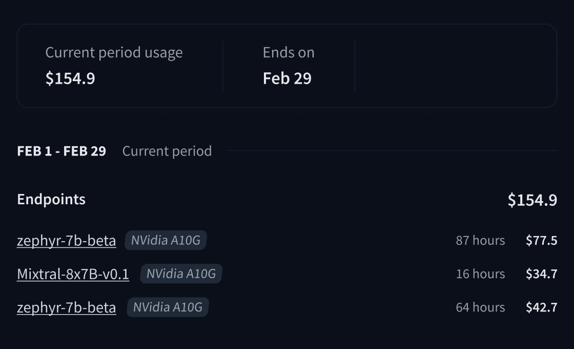574x349 pixels.
Task: Click the Endpoints total of $154.9
Action: [x=532, y=200]
